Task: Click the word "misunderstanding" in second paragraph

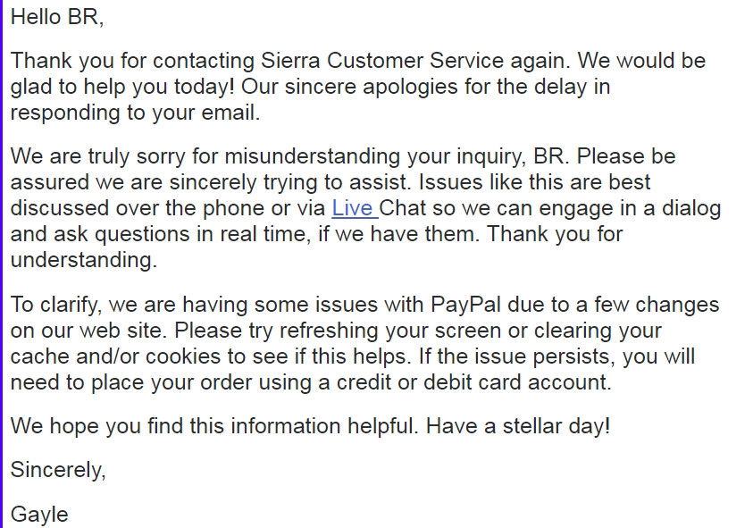Action: coord(312,156)
